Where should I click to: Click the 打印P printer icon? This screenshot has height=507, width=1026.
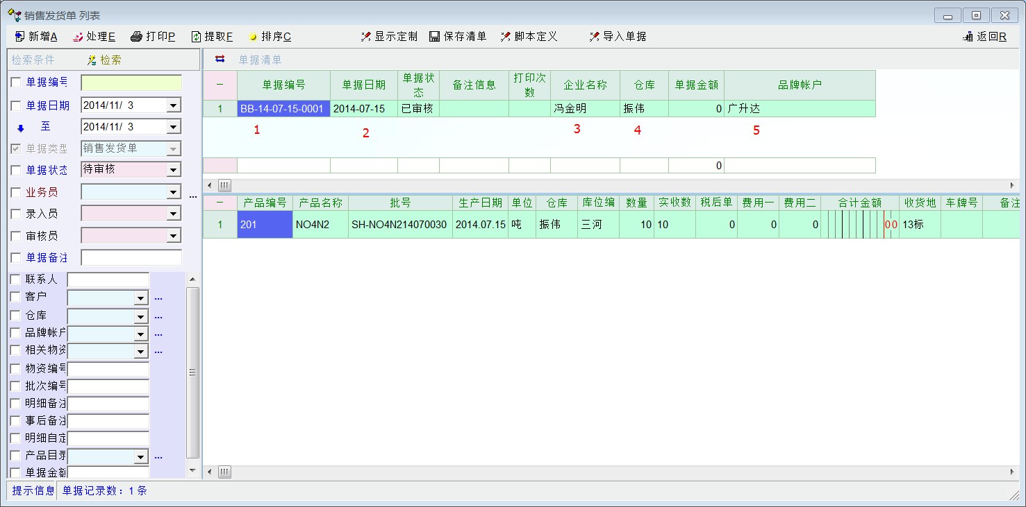[x=137, y=37]
